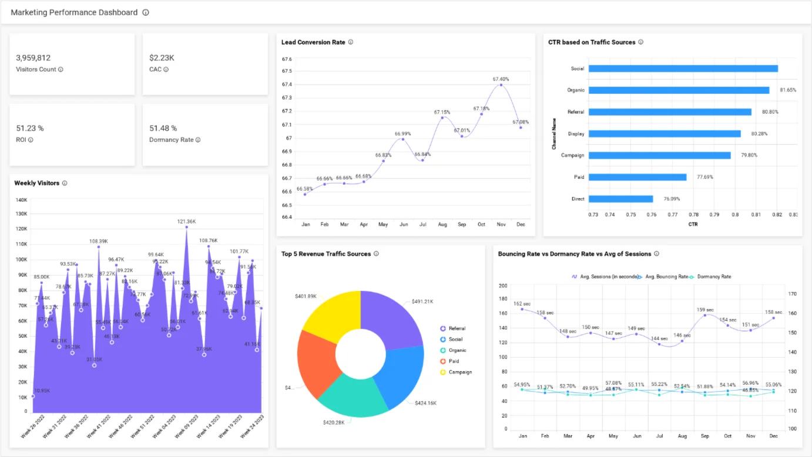Click the info icon beside ROI
The width and height of the screenshot is (812, 457).
tap(31, 140)
